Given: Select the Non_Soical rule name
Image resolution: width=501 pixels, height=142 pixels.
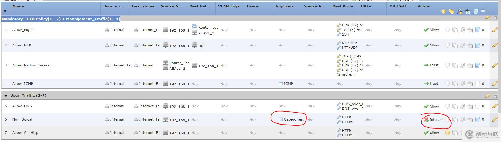Looking at the screenshot, I should tap(22, 119).
